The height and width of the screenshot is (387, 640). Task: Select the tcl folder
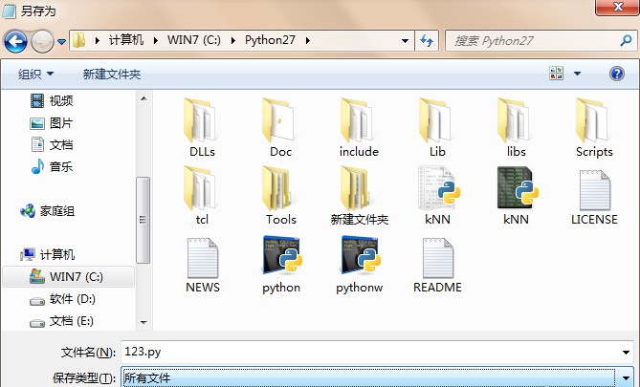202,196
